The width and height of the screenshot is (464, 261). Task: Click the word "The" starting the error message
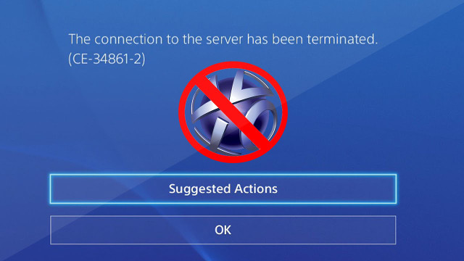click(79, 39)
